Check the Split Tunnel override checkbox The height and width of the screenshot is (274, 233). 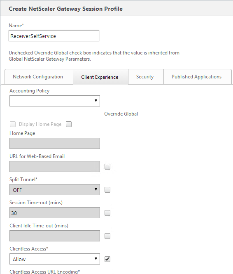pyautogui.click(x=107, y=190)
